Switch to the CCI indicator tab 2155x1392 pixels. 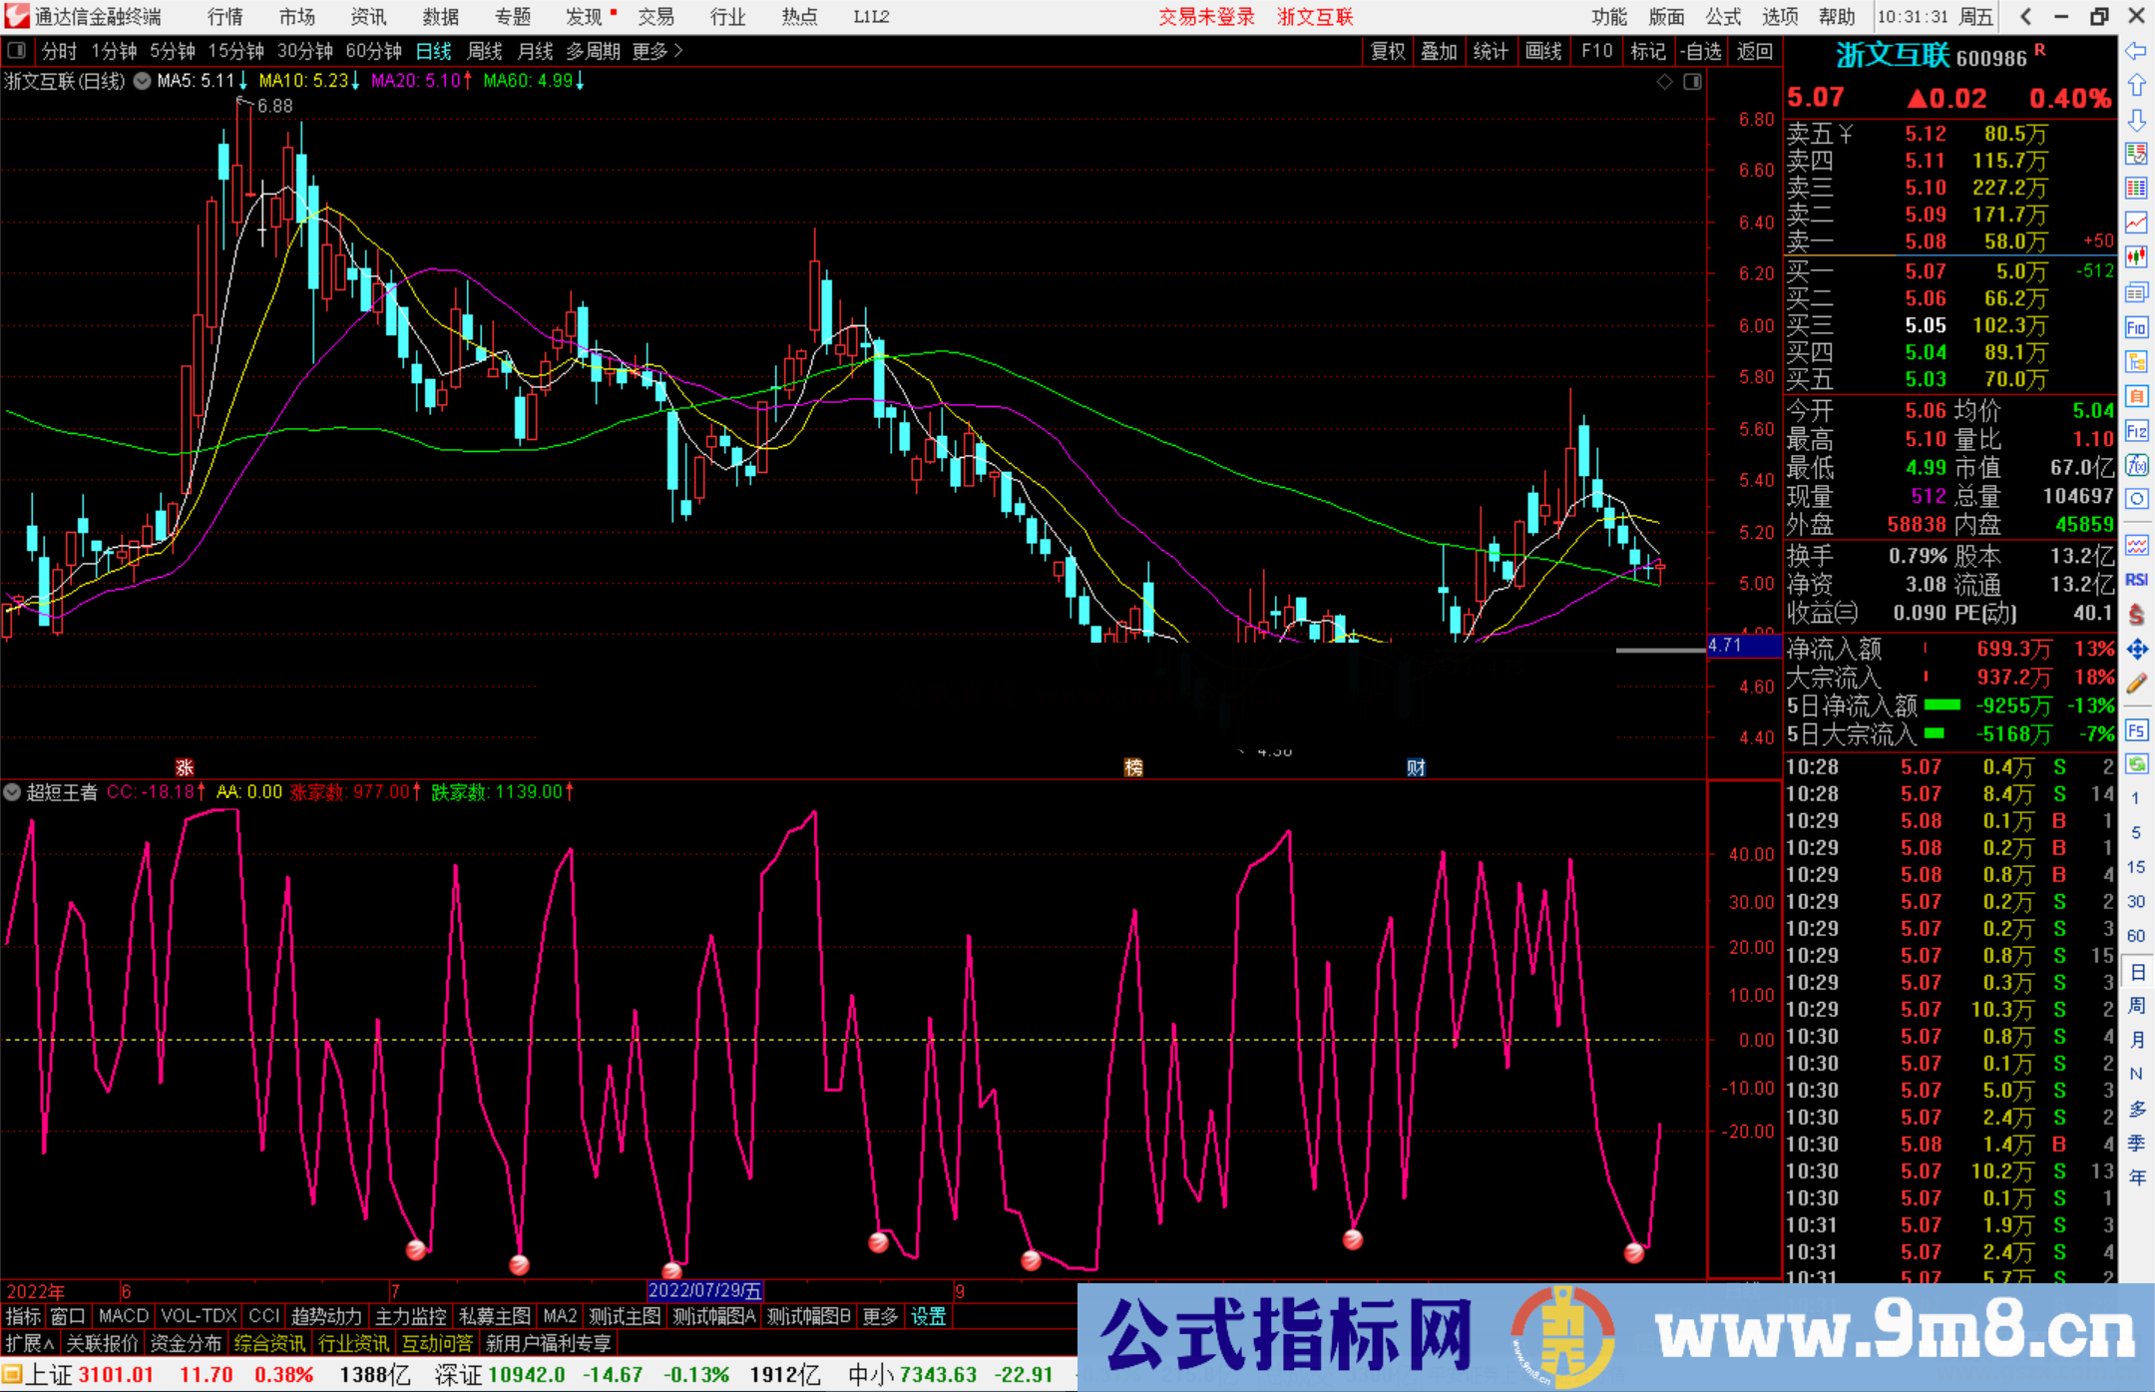pos(263,1316)
